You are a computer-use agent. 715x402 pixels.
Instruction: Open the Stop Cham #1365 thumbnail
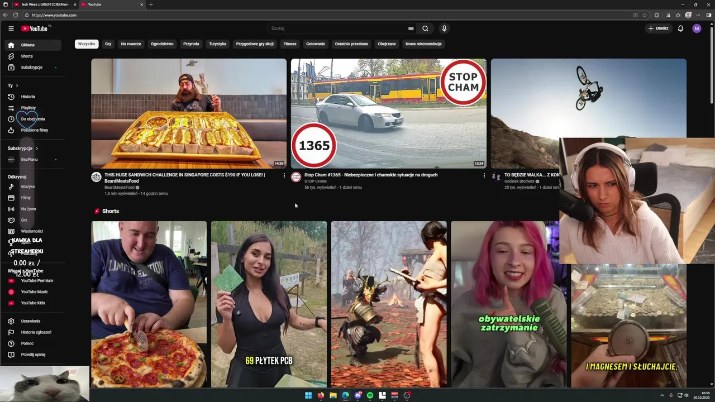pos(389,113)
